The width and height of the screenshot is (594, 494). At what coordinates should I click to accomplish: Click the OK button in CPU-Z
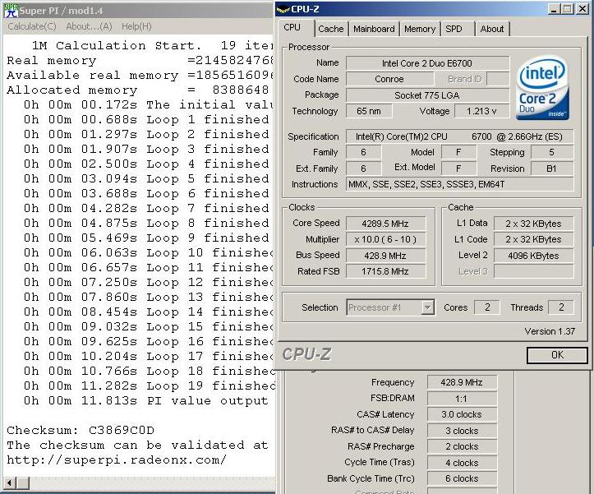tap(557, 355)
